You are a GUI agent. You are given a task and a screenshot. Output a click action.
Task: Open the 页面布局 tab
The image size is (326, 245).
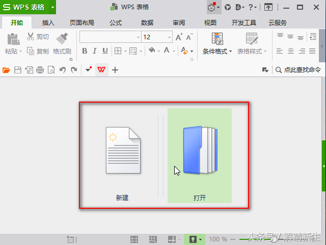(81, 22)
